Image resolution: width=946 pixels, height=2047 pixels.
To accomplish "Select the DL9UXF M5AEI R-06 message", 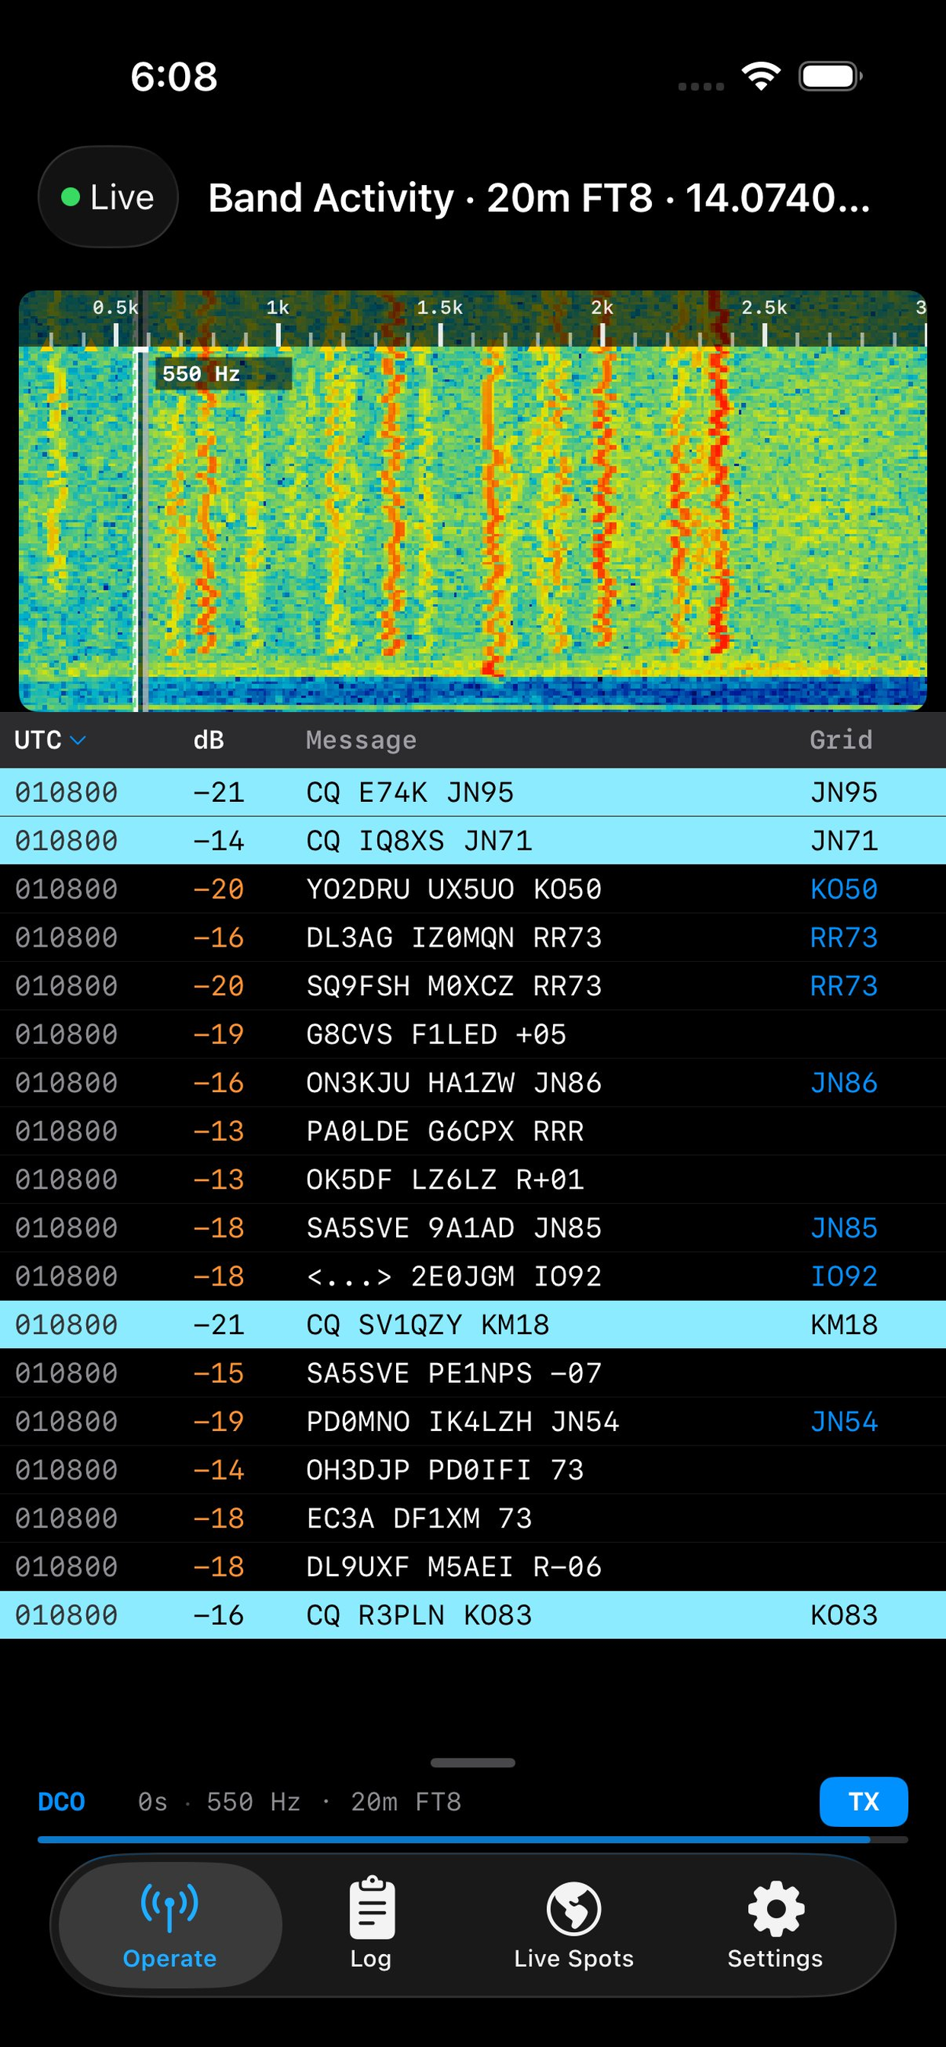I will (x=454, y=1567).
